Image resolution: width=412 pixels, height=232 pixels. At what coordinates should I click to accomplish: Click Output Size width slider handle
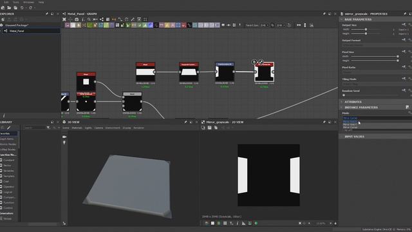pyautogui.click(x=366, y=30)
